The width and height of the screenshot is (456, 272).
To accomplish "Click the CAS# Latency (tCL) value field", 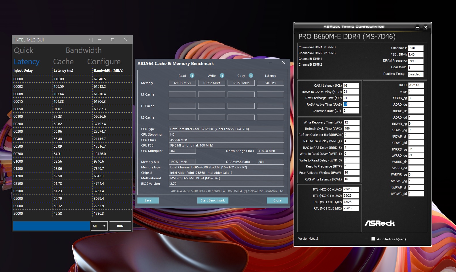I will click(x=351, y=85).
